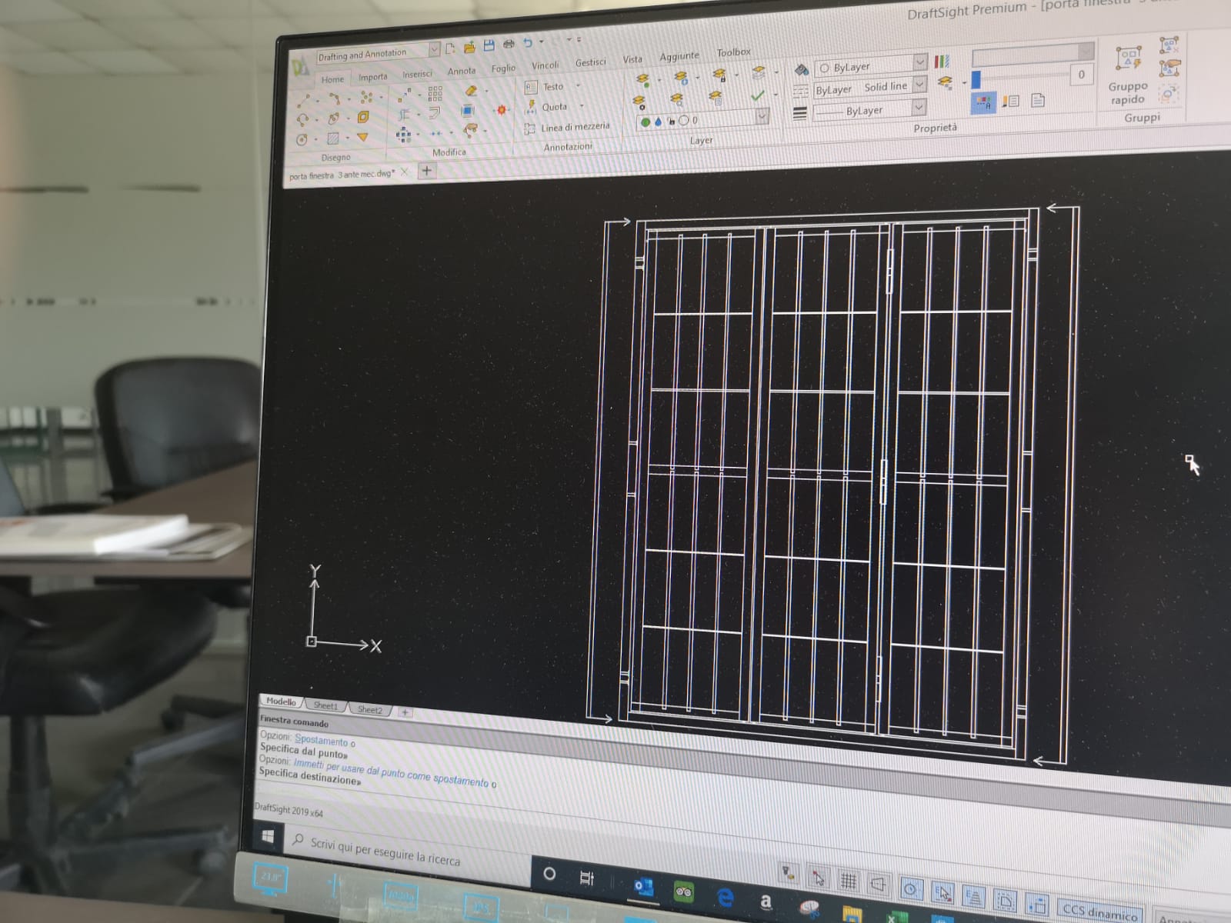Click the Offset icon in Modifica
This screenshot has height=923, width=1231.
(x=434, y=113)
